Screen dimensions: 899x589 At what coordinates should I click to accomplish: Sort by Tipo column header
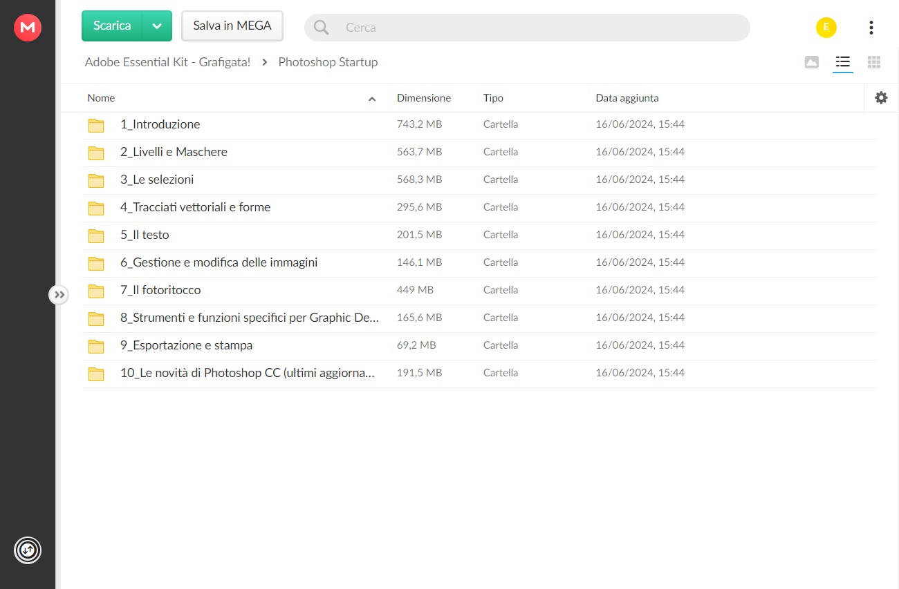tap(493, 98)
